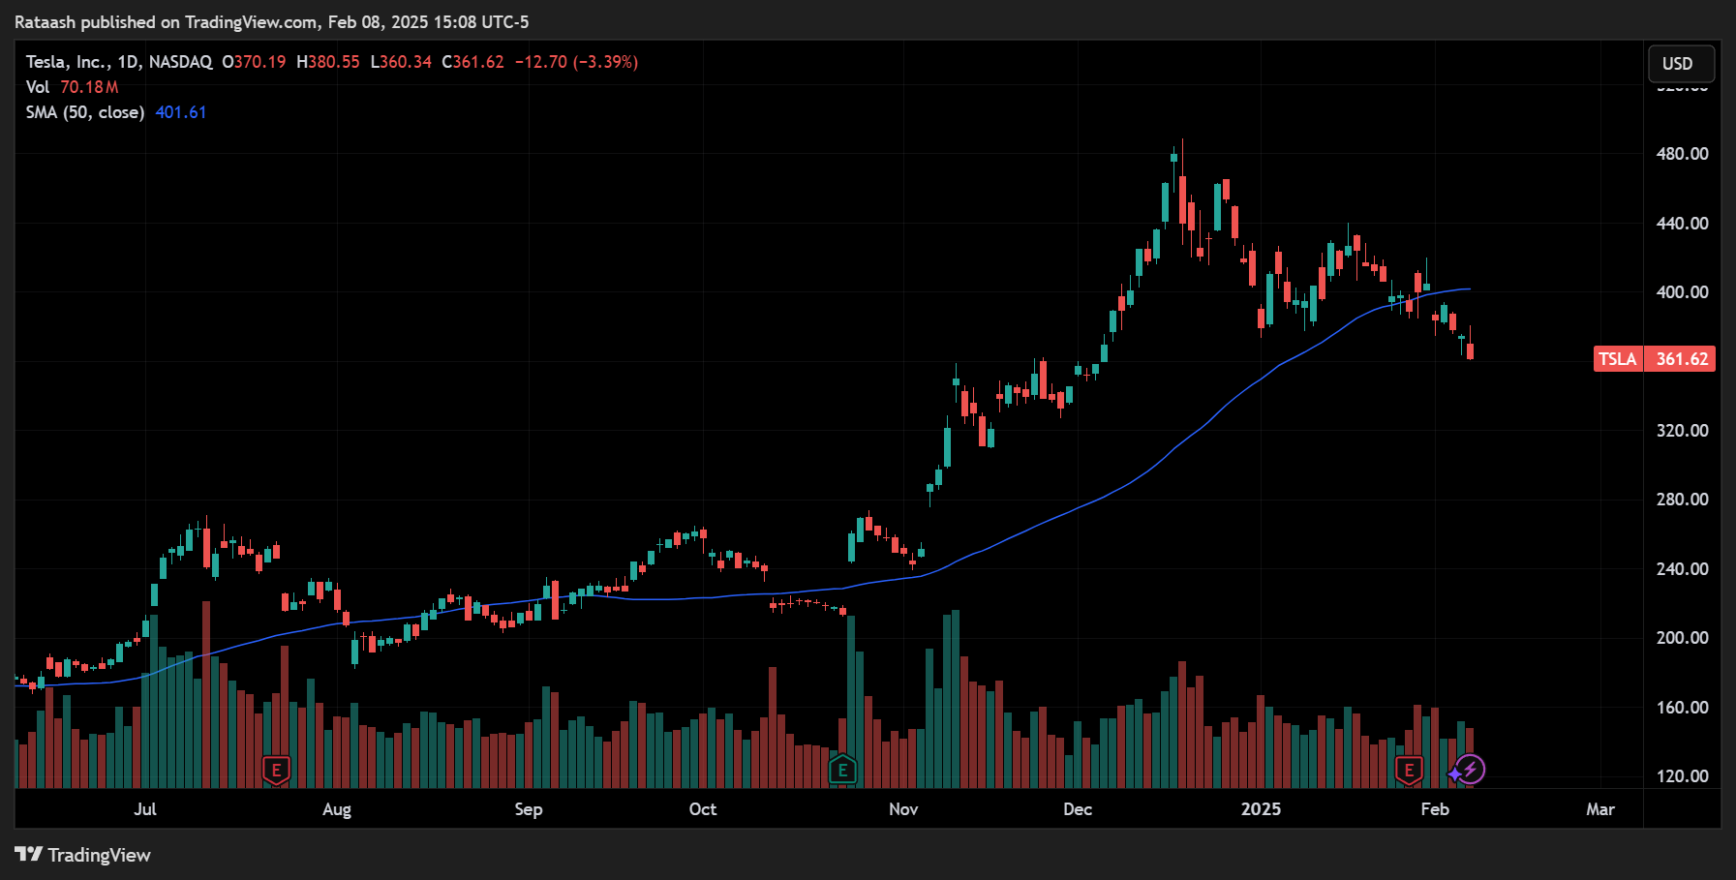Click the 200.00 price axis label
This screenshot has height=880, width=1736.
[x=1682, y=638]
